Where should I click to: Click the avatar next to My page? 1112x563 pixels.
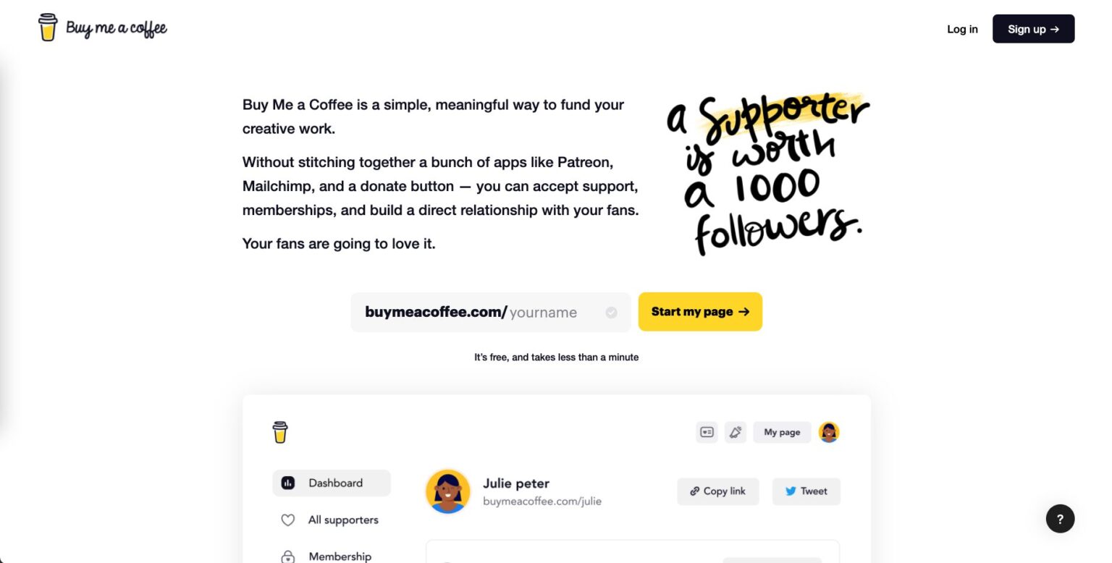point(828,432)
